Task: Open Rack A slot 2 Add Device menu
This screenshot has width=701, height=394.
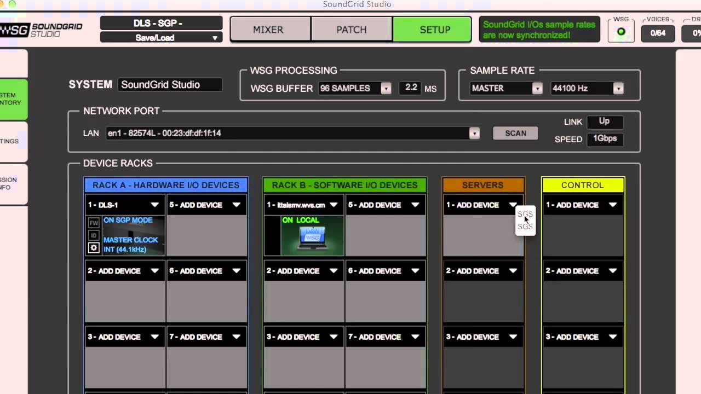Action: pyautogui.click(x=125, y=271)
